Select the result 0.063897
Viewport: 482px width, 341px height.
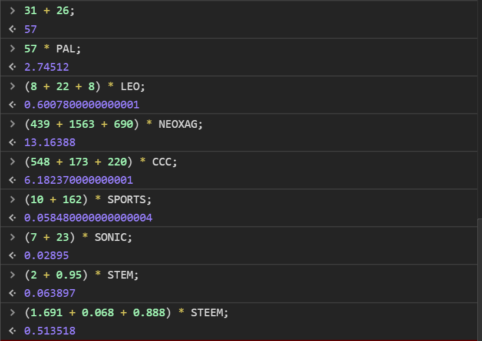click(x=49, y=293)
